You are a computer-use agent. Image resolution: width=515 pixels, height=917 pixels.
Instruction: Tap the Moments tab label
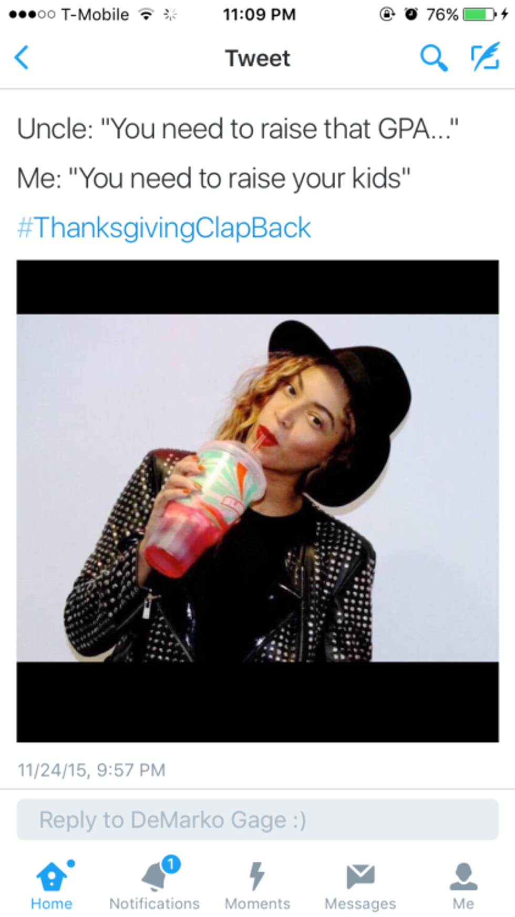click(x=257, y=904)
